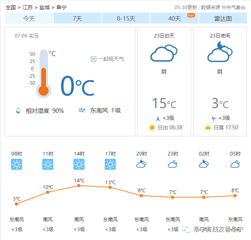This screenshot has height=240, width=251.
Task: Go to 盐城 in the breadcrumb
Action: click(x=44, y=7)
